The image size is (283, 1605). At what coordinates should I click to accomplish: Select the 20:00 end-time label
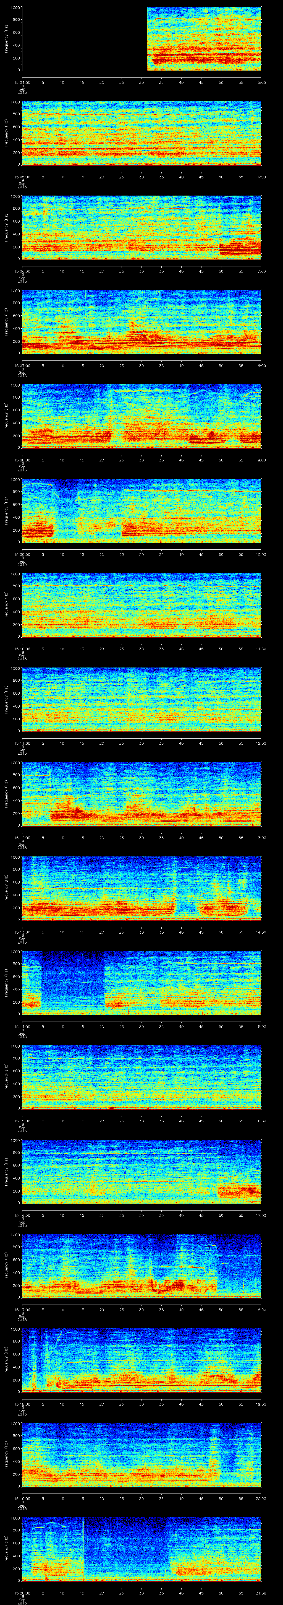[x=261, y=1498]
